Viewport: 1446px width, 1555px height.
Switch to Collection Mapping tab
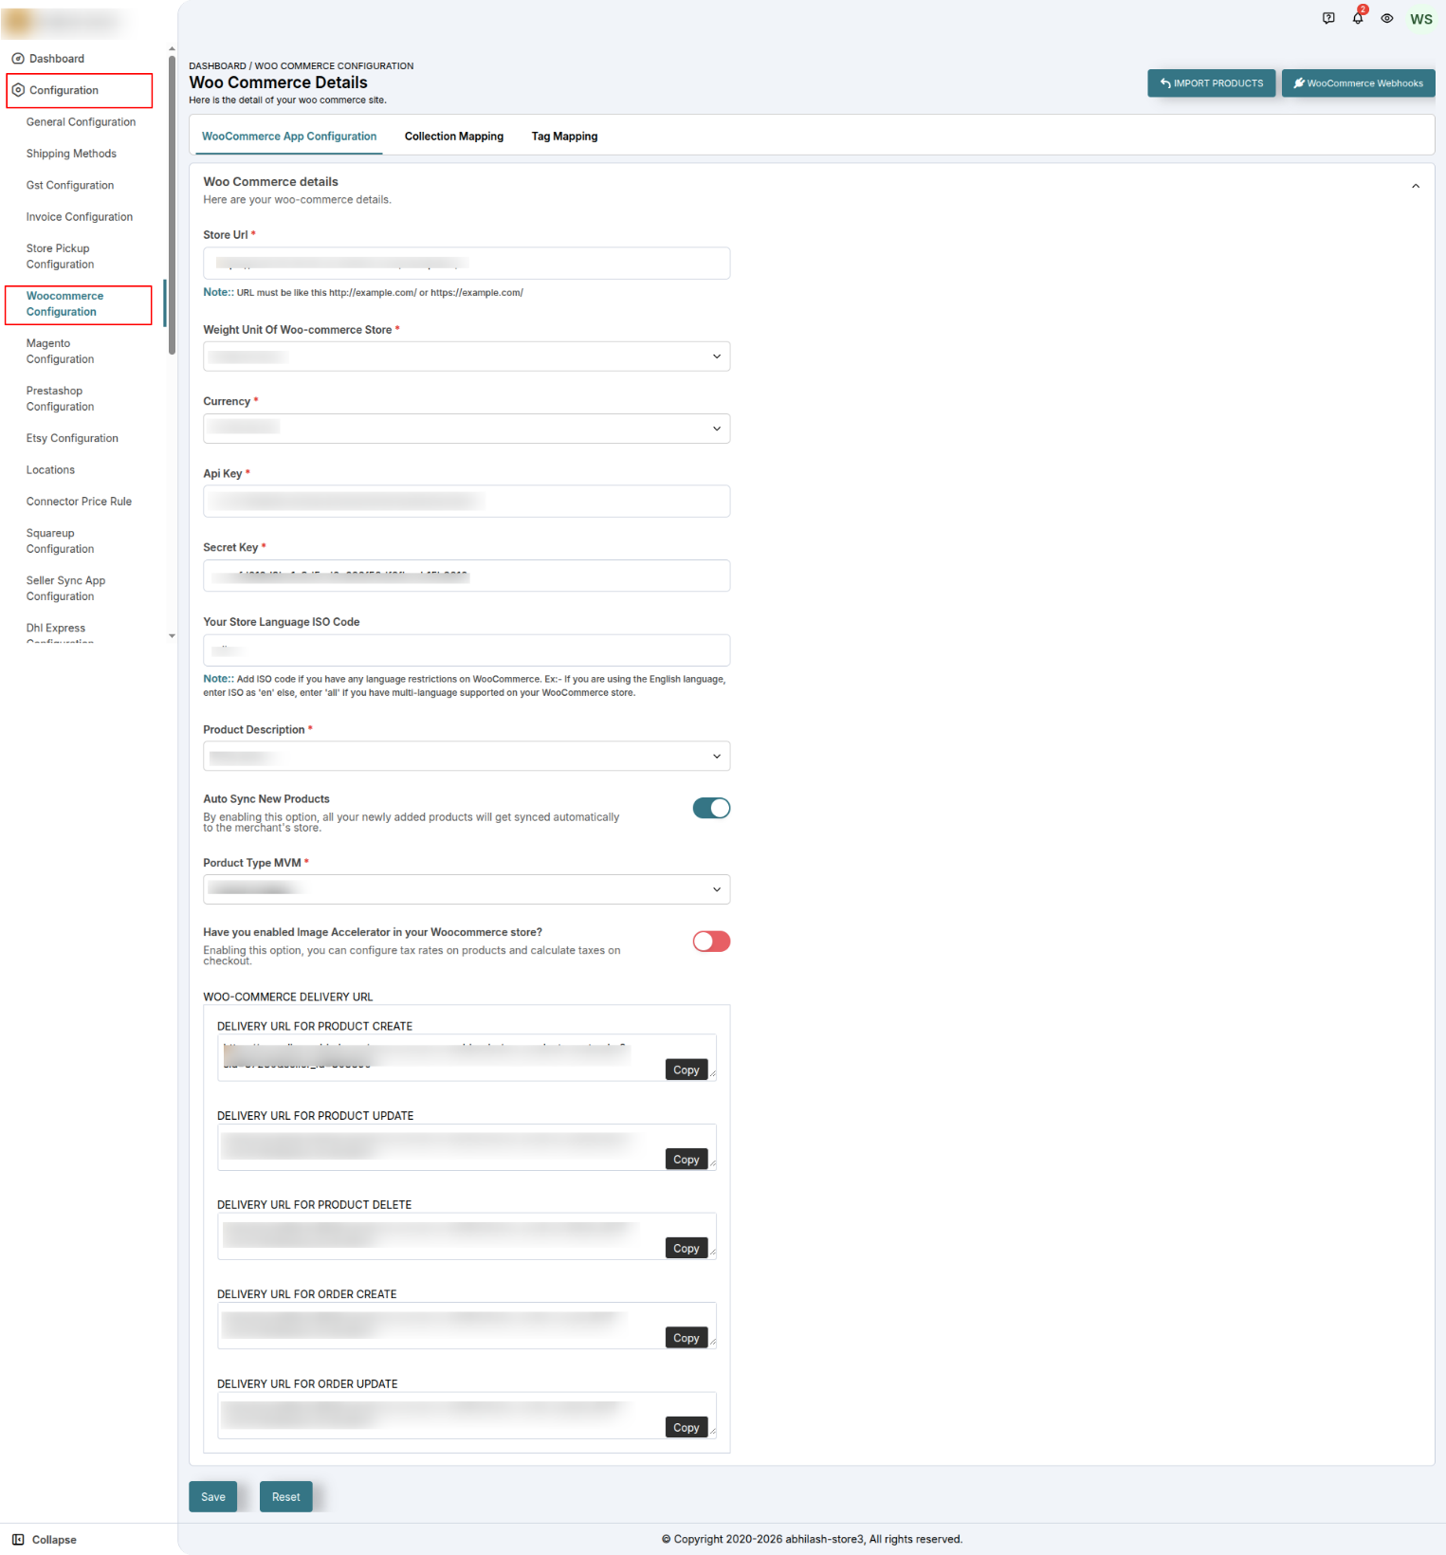(x=454, y=137)
